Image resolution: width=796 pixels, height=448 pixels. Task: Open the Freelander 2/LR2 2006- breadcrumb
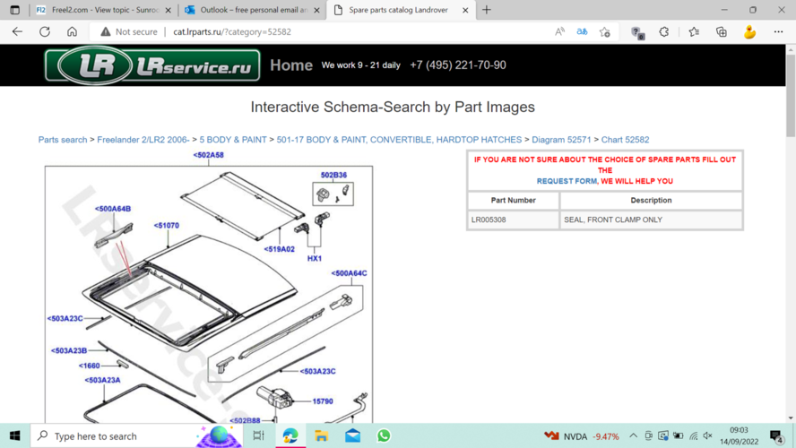(143, 140)
